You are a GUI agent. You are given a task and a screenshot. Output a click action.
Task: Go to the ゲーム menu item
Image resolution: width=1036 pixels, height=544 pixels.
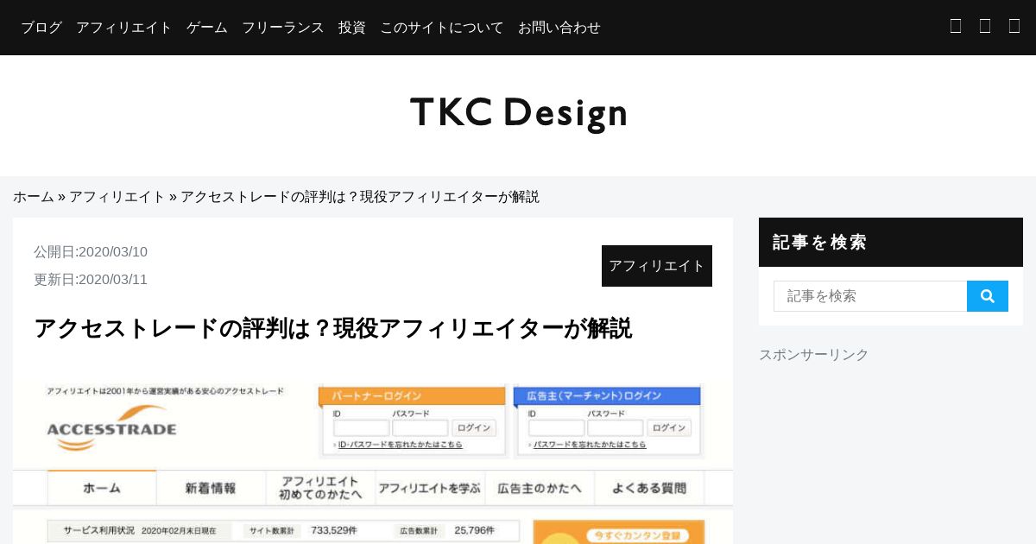click(x=207, y=28)
